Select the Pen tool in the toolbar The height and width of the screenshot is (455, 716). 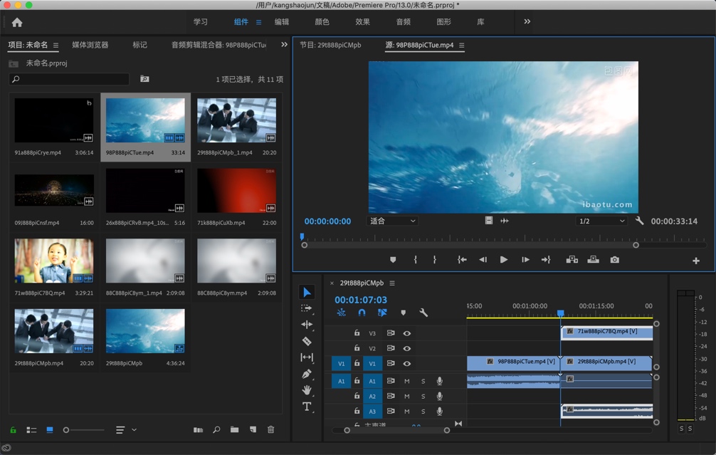coord(307,375)
